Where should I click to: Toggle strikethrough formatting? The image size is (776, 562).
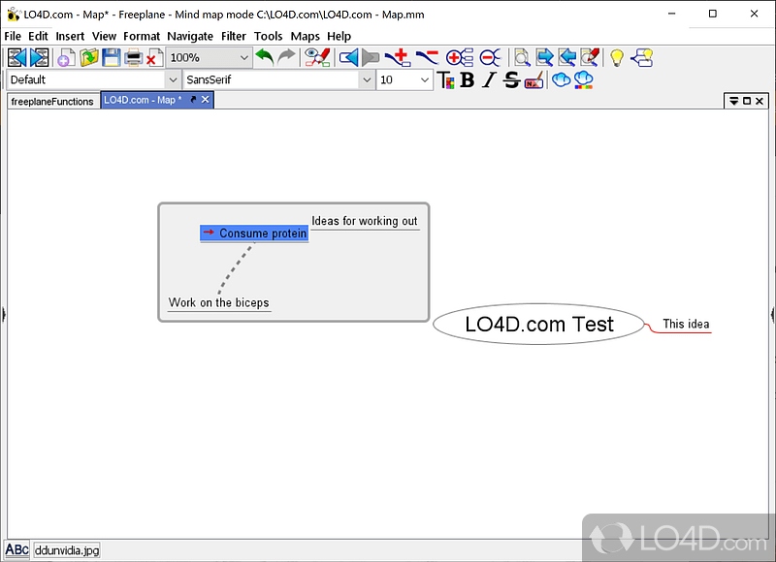[511, 80]
